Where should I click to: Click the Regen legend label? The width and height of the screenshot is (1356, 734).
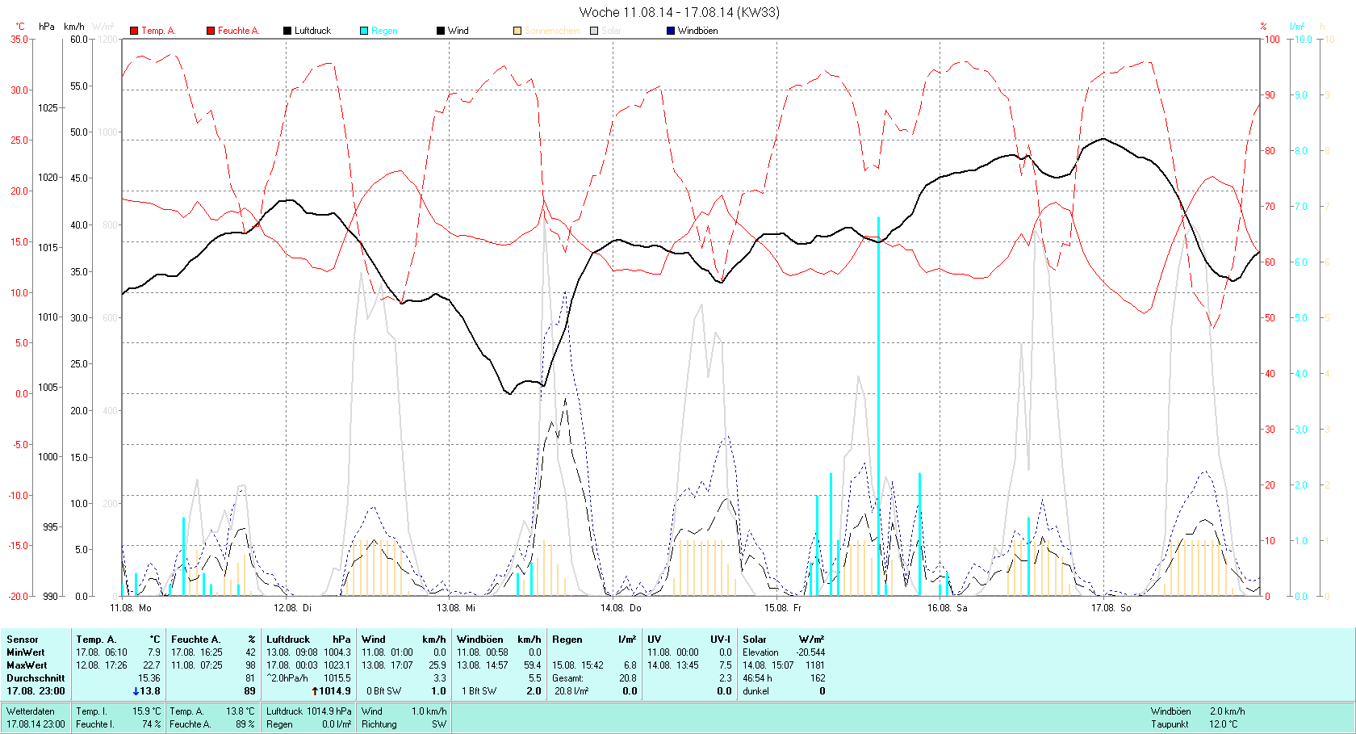point(384,31)
